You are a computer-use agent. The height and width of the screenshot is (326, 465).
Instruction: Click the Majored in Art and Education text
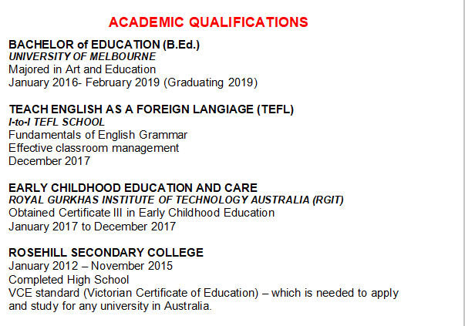pyautogui.click(x=82, y=69)
